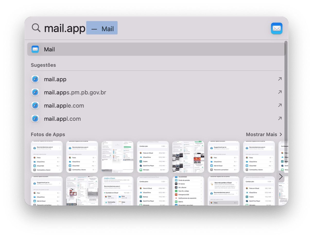The width and height of the screenshot is (313, 238).
Task: Click the results list vertical scrollbar
Action: (286, 102)
